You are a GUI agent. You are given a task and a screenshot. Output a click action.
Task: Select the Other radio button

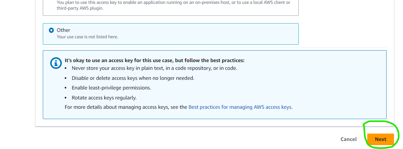[52, 30]
